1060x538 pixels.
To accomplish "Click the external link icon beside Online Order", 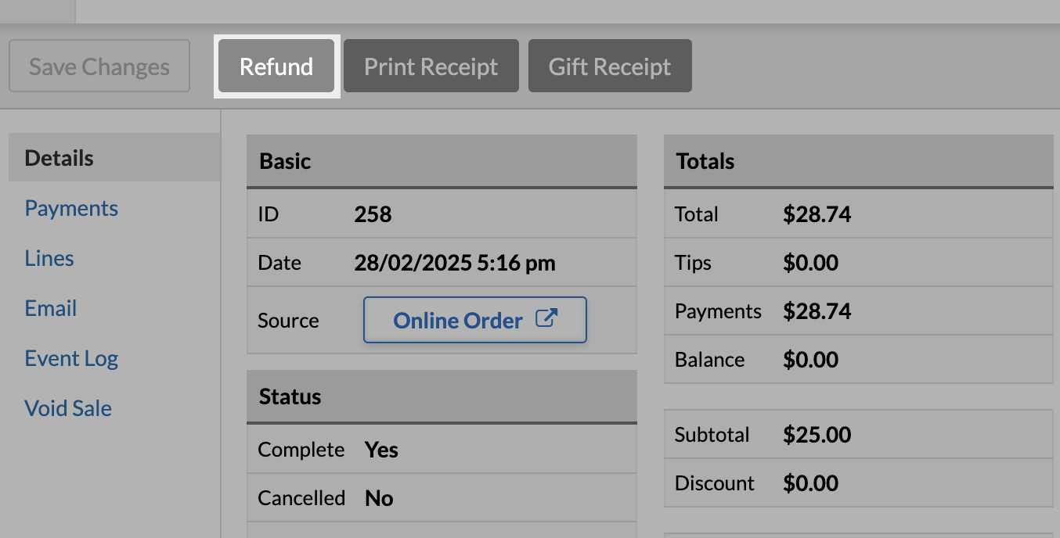I will 546,318.
